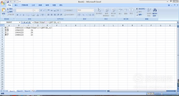
Task: Open the font name dropdown
Action: (x=32, y=10)
